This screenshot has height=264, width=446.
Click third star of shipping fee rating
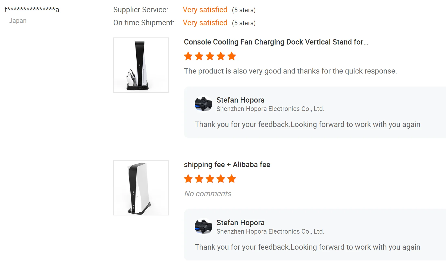[210, 179]
